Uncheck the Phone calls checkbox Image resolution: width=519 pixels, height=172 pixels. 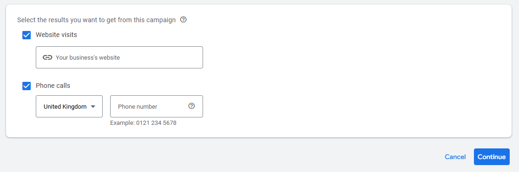(26, 86)
